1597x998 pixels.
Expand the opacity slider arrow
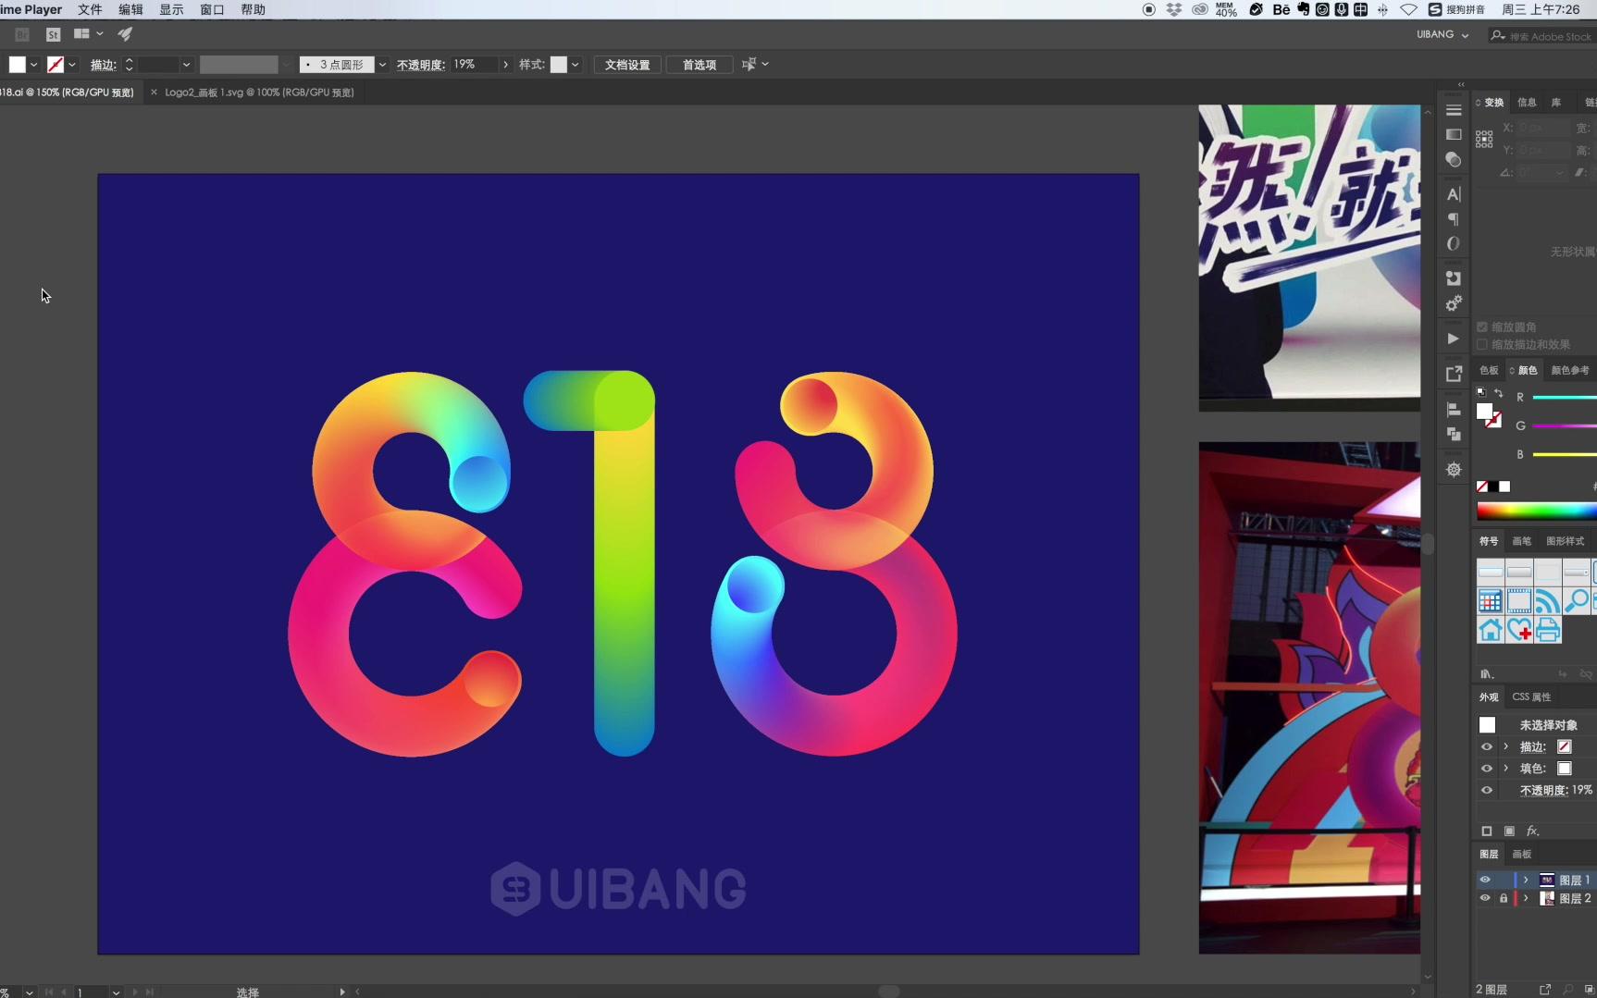tap(505, 65)
